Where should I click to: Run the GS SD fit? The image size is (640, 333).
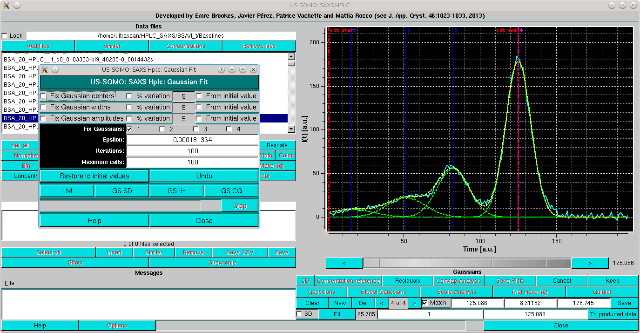tap(122, 191)
